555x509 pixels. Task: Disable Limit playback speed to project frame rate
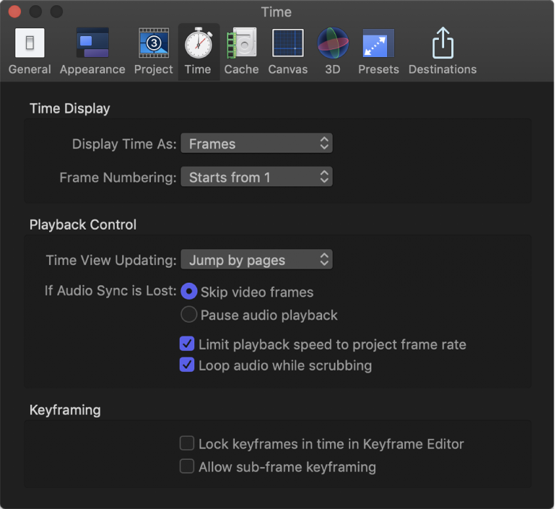pyautogui.click(x=187, y=343)
